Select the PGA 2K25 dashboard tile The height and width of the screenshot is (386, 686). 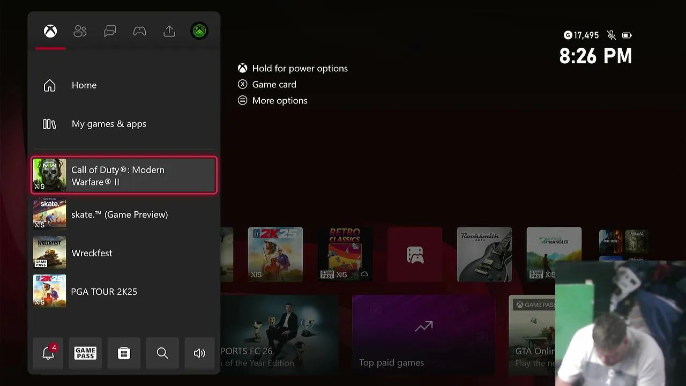[x=275, y=254]
